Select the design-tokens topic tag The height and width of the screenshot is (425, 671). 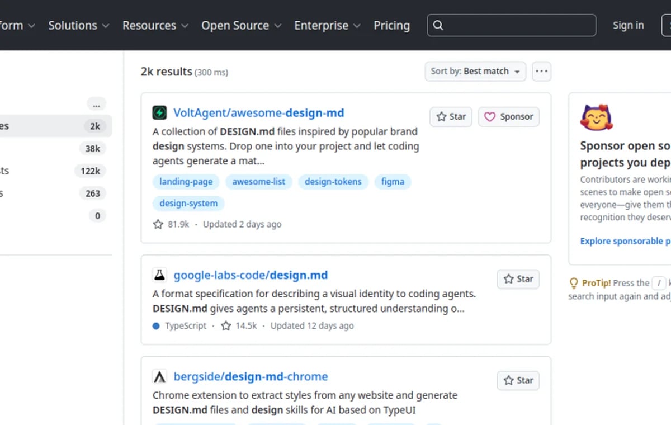[333, 182]
